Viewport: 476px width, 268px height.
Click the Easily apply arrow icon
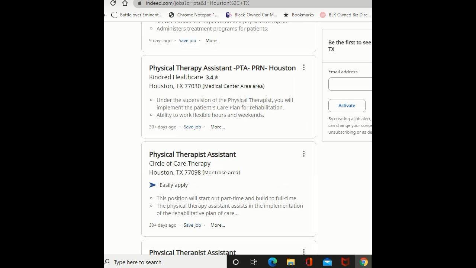[x=152, y=185]
